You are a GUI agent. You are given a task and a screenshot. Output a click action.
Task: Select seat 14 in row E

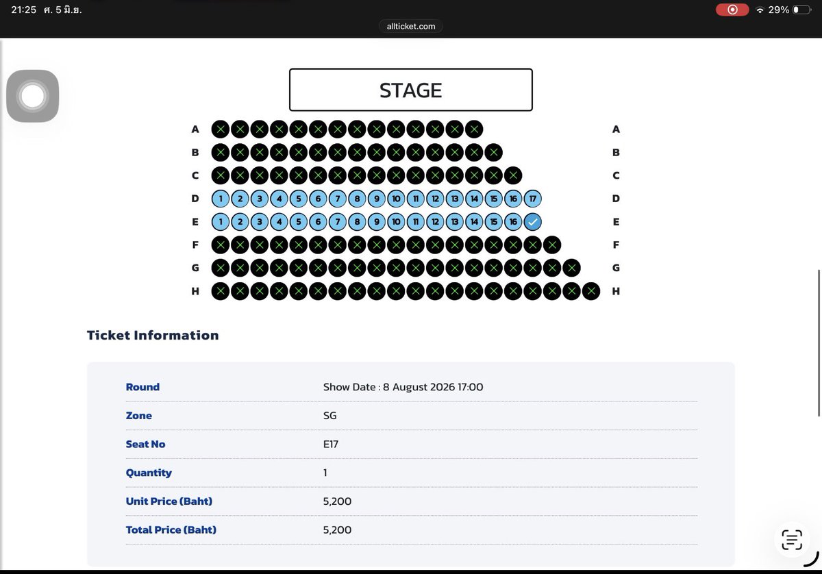click(474, 222)
